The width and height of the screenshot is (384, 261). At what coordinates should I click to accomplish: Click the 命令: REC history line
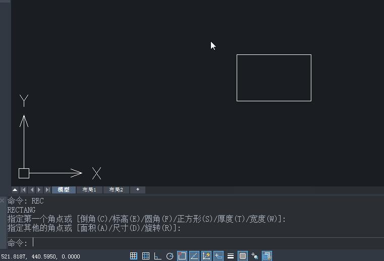tap(26, 201)
